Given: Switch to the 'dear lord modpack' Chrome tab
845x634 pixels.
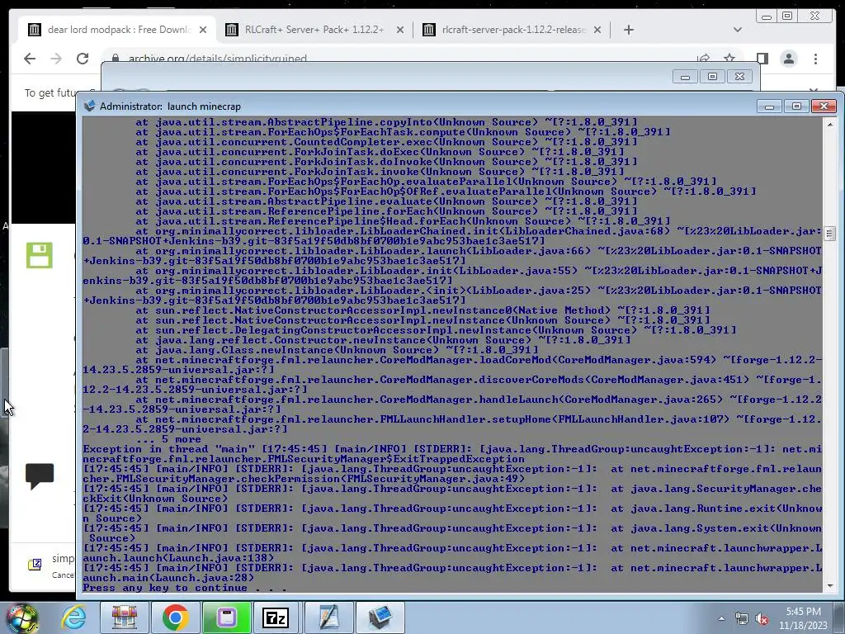Looking at the screenshot, I should tap(116, 30).
